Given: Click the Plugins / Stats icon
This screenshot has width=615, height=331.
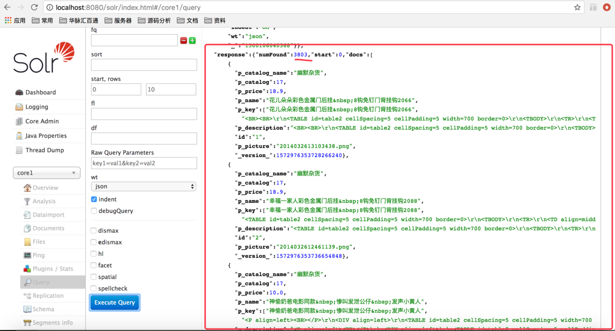Looking at the screenshot, I should coord(27,268).
